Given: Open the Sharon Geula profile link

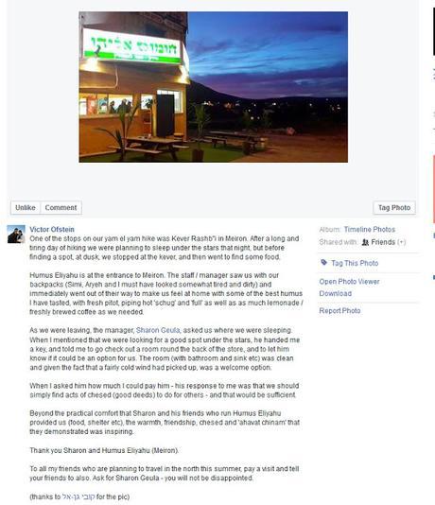Looking at the screenshot, I should 158,330.
